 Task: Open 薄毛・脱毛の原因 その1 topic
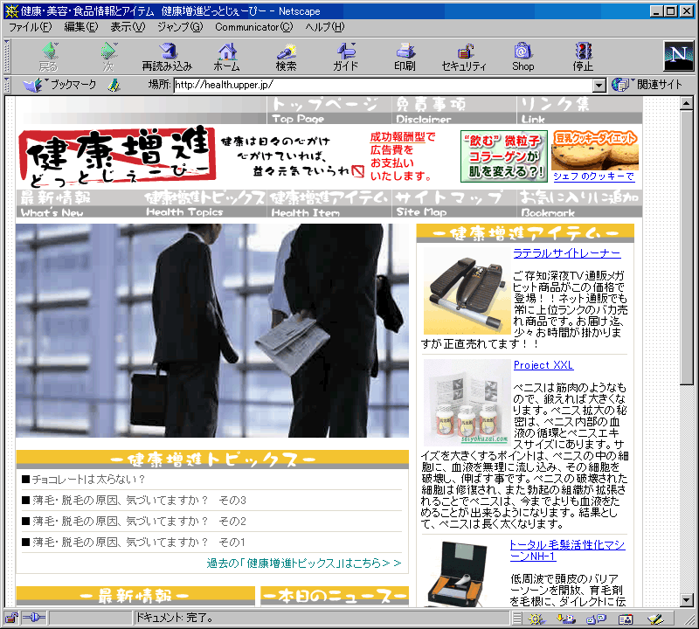pos(139,542)
